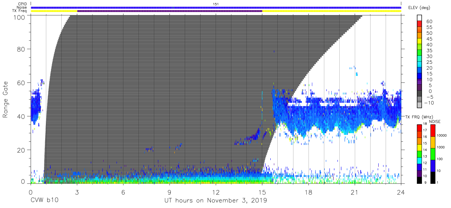Click the 6 tick label on UT hours axis
The height and width of the screenshot is (208, 451).
pos(123,192)
